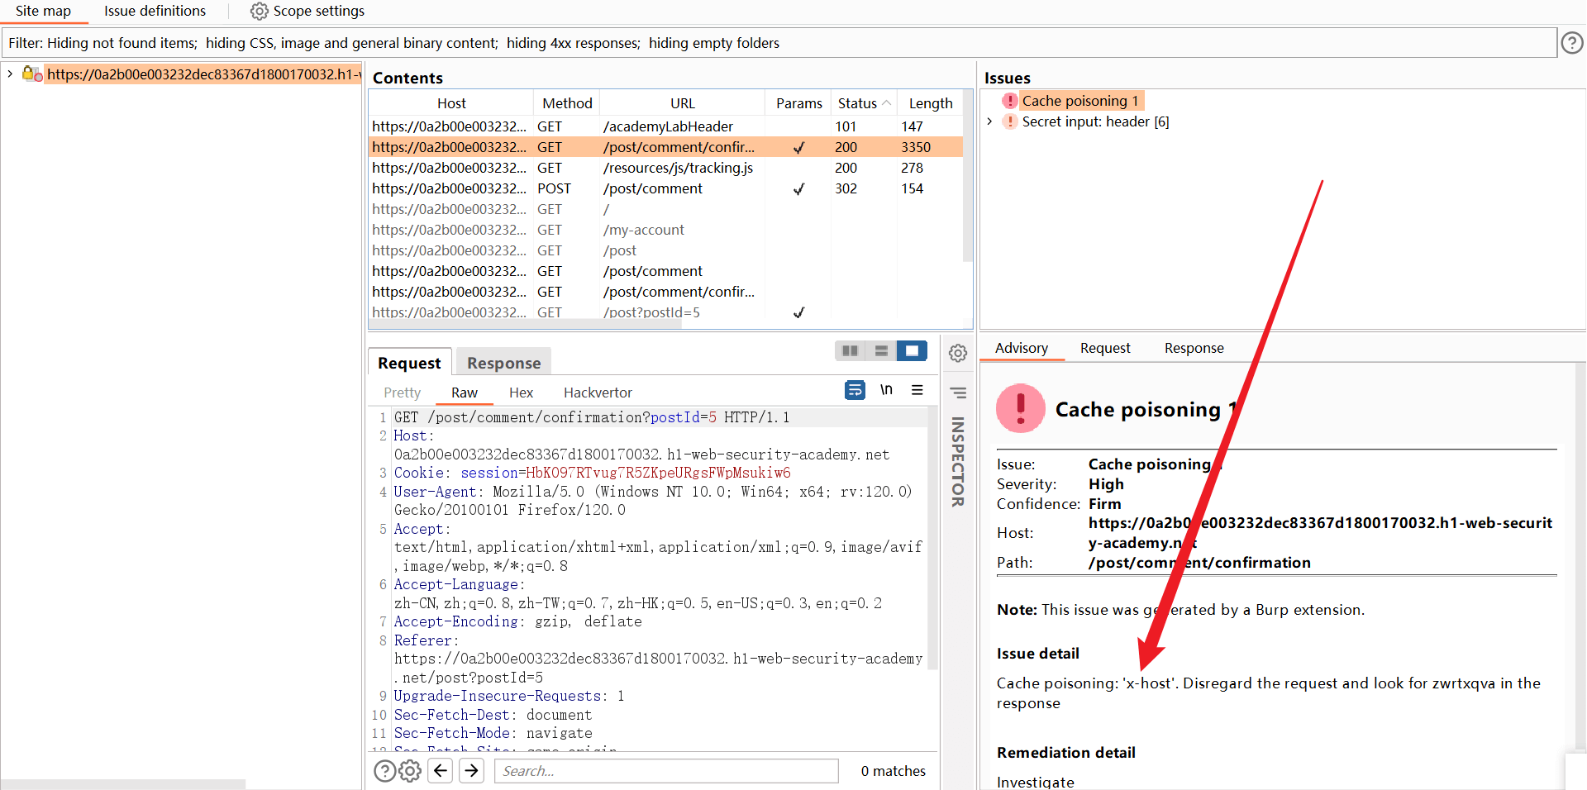Toggle line wrap in the request editor
The image size is (1587, 790).
pos(855,390)
